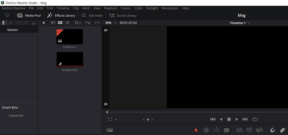Click the transform overlay rectangle icon

pyautogui.click(x=110, y=119)
